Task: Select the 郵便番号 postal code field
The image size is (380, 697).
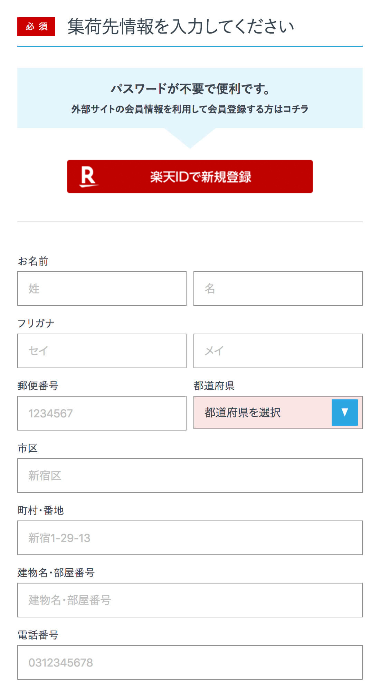Action: coord(102,413)
